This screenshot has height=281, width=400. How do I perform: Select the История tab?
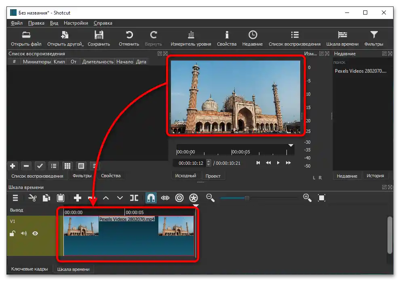click(x=375, y=176)
